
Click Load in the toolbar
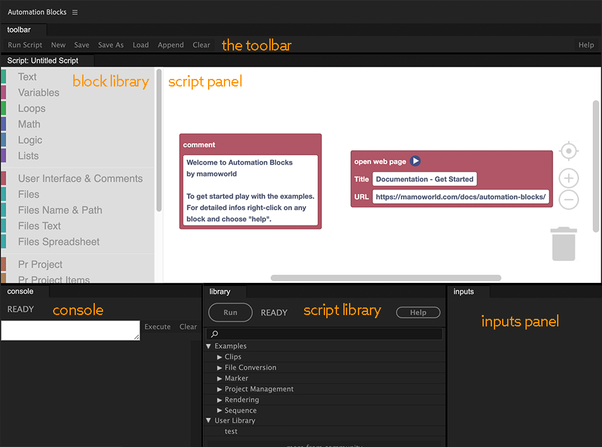[x=140, y=45]
